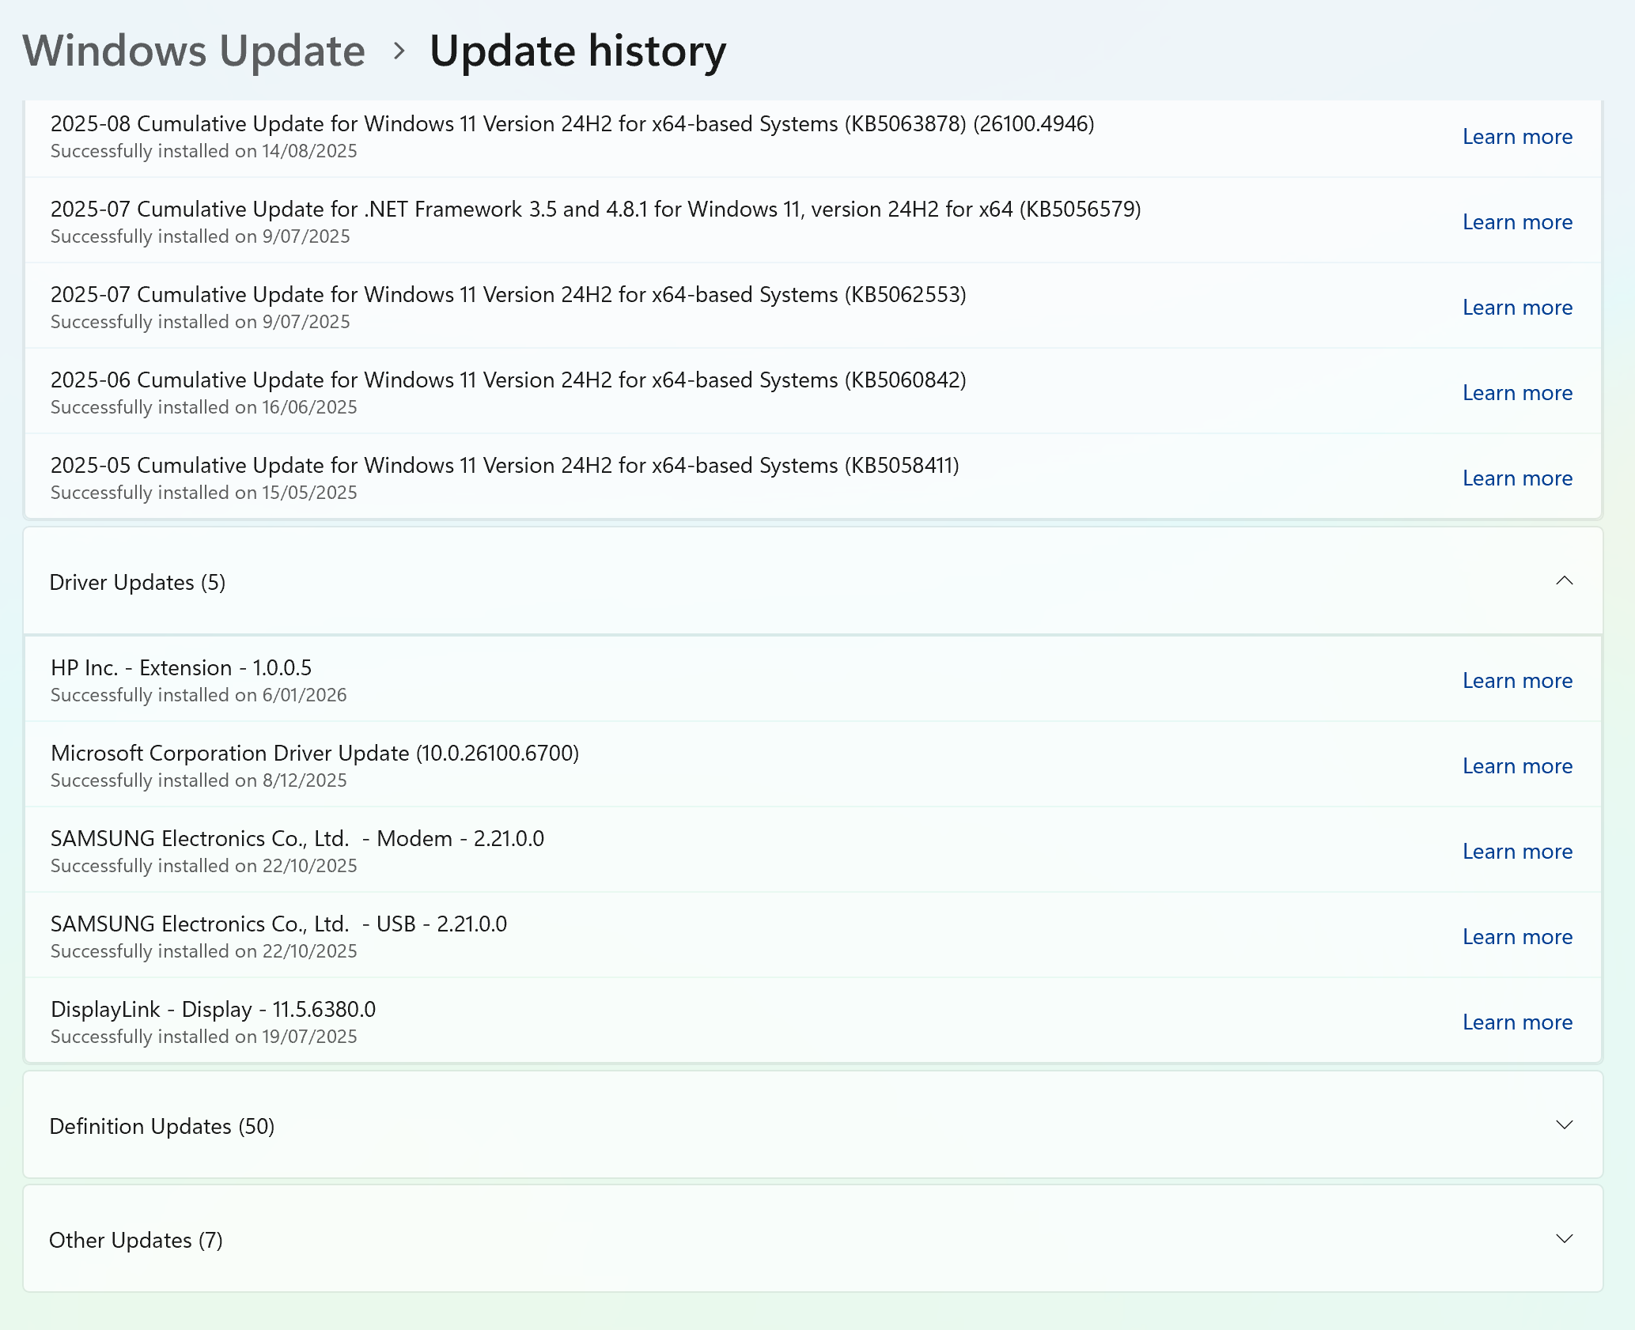Click the Driver Updates (5) header label
1635x1330 pixels.
[x=138, y=583]
